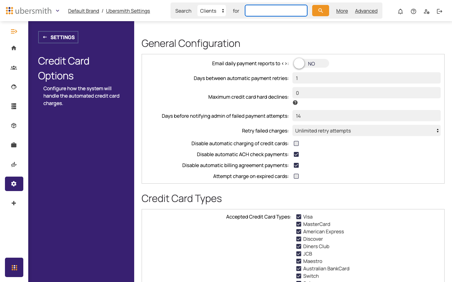Open the Clients search type dropdown
Screen dimensions: 452x282
212,11
